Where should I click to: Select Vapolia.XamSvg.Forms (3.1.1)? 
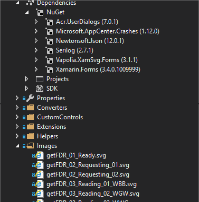[x=97, y=60]
